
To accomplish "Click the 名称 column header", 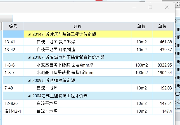I will pyautogui.click(x=77, y=26).
